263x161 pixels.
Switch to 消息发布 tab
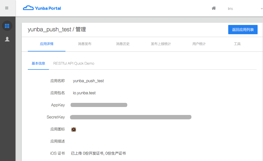click(85, 44)
